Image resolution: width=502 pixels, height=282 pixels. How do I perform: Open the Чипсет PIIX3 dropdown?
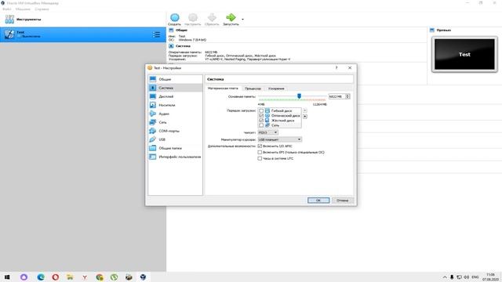268,132
